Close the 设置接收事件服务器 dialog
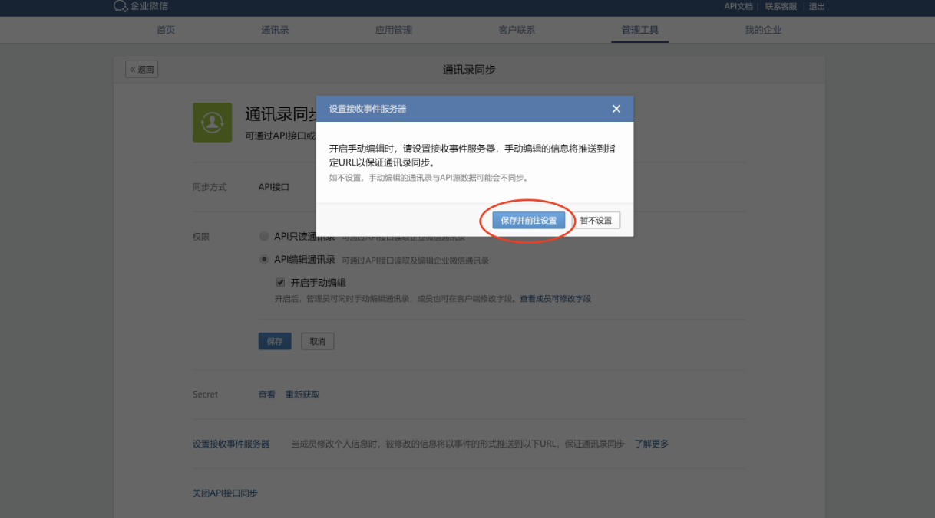Screen dimensions: 935x518 pos(616,109)
